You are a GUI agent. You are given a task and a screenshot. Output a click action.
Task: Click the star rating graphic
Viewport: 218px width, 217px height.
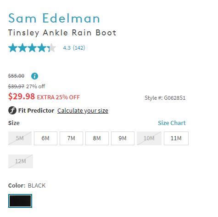[32, 48]
